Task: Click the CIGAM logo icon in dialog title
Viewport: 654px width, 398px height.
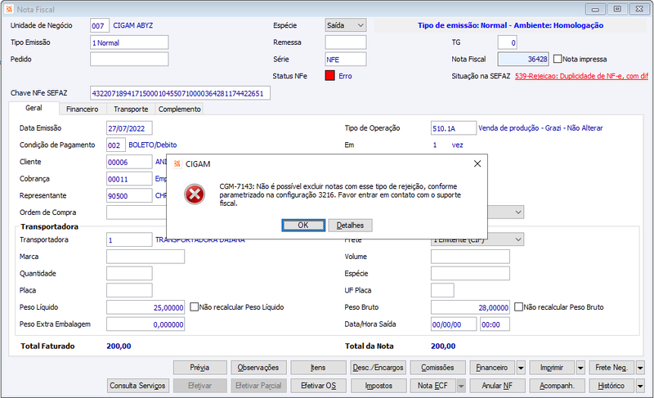Action: (177, 163)
